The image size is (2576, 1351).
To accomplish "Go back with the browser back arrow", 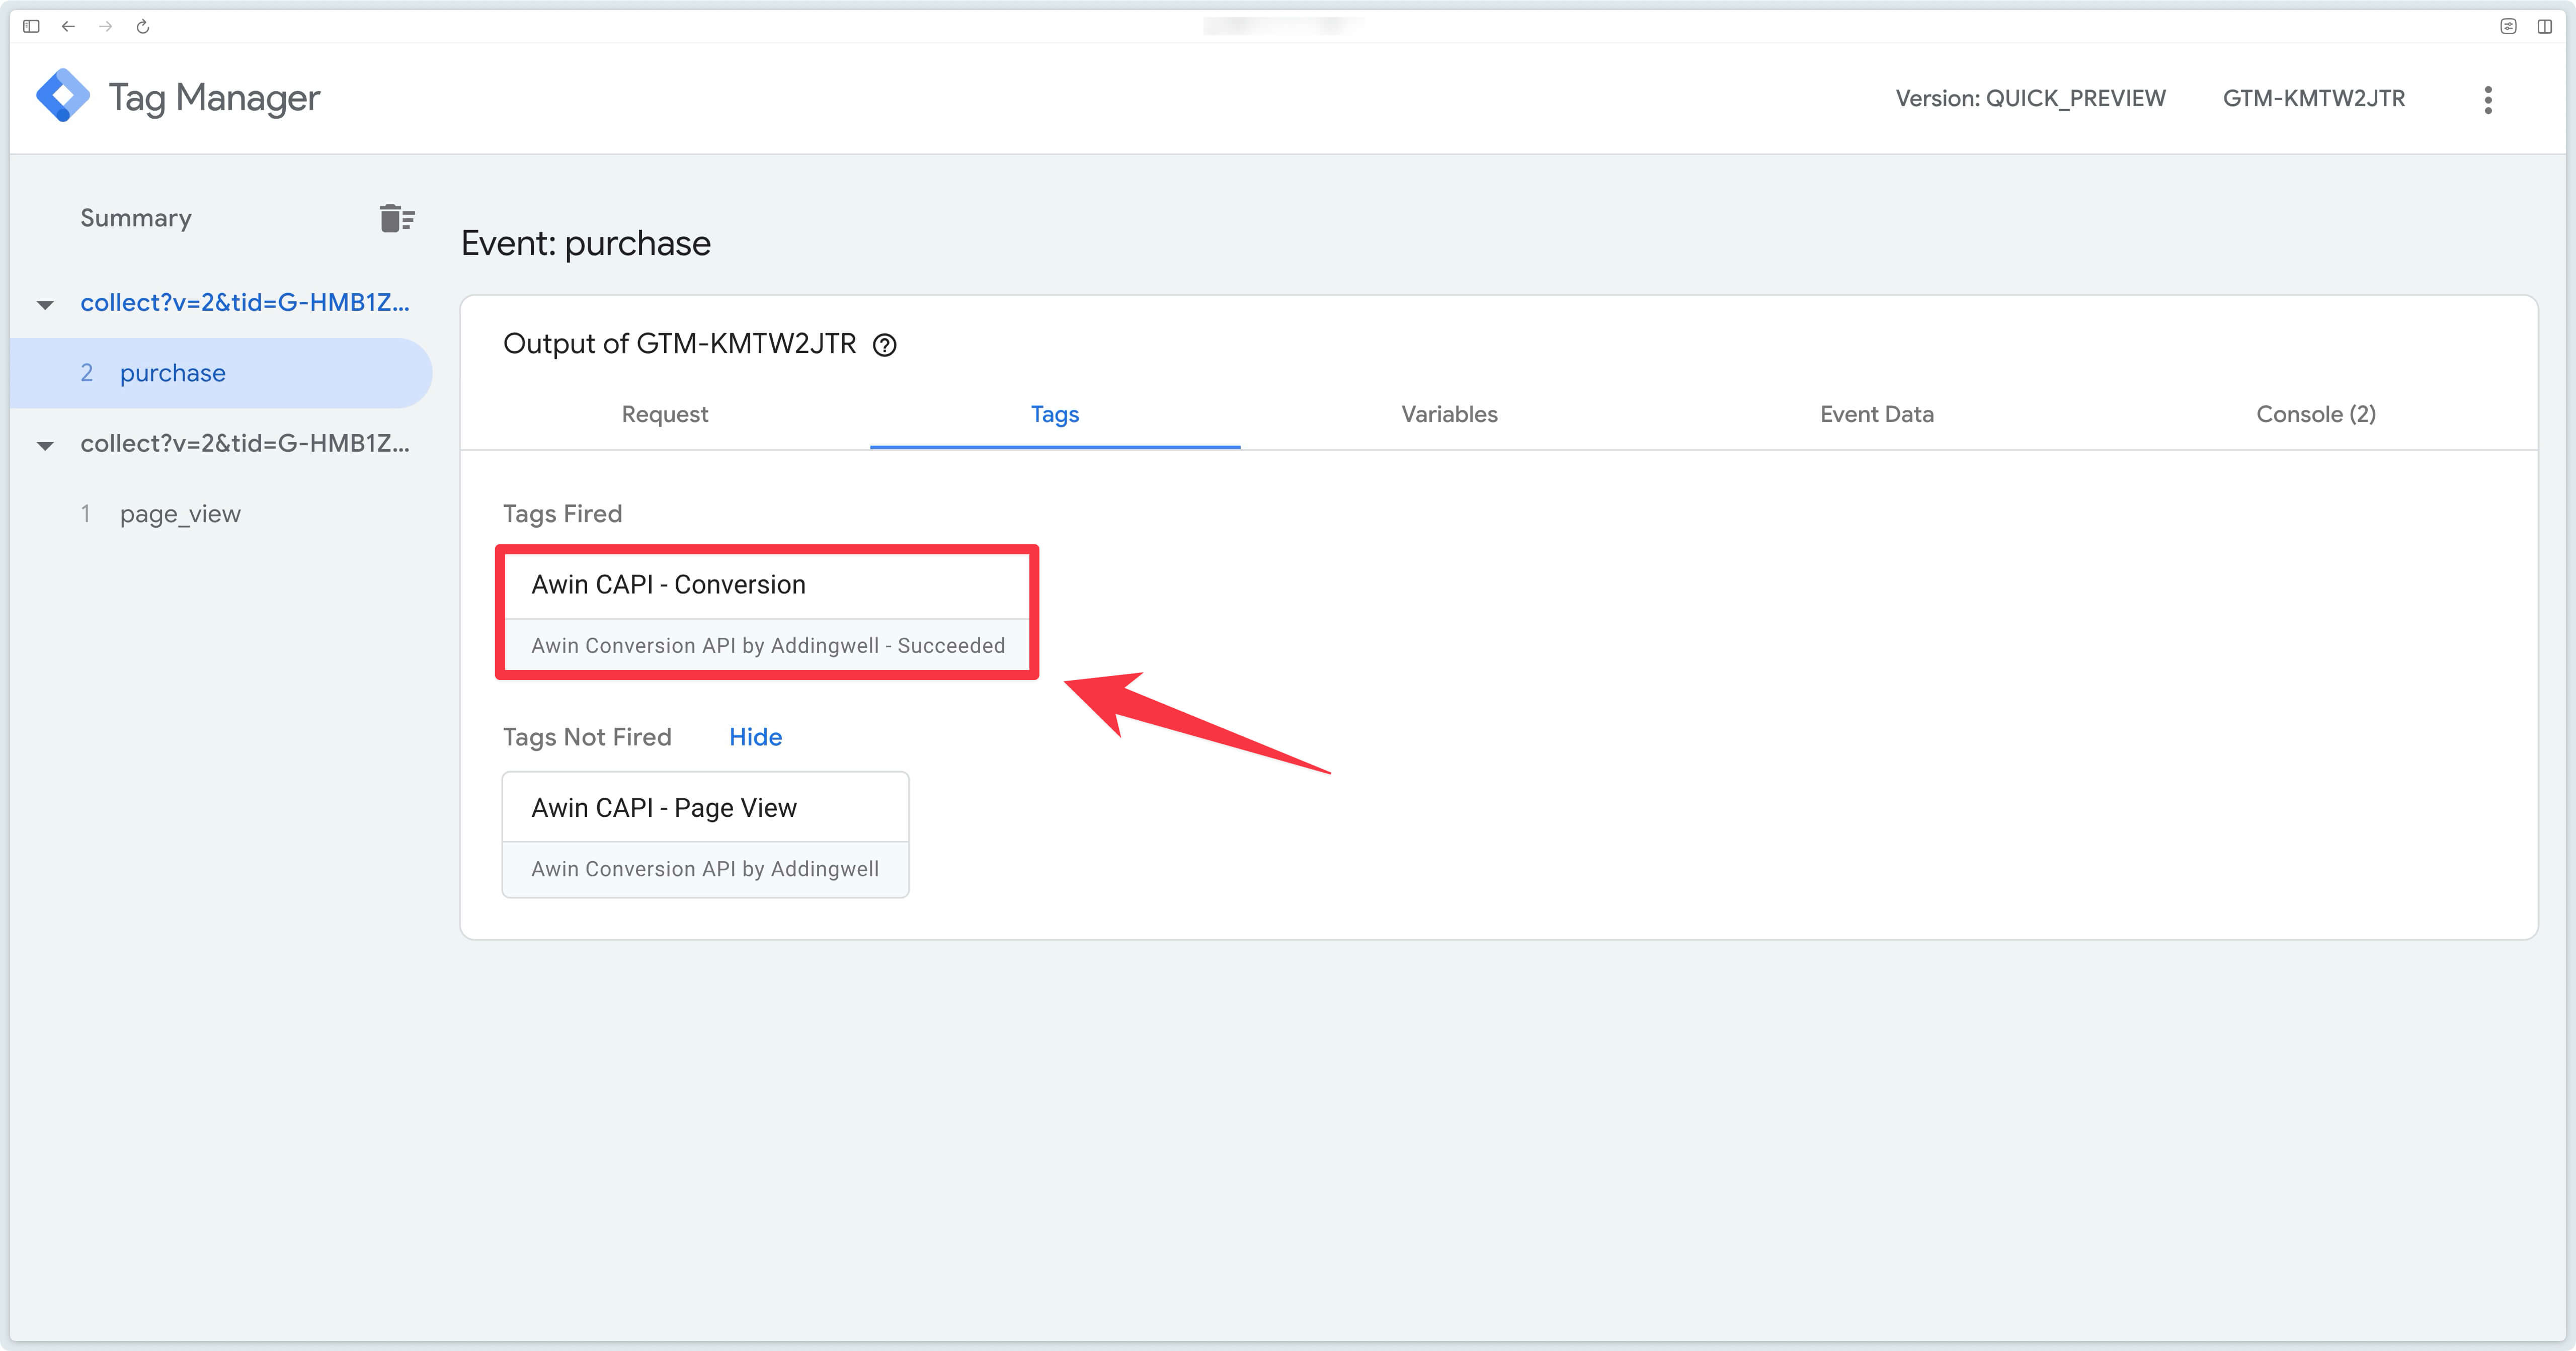I will click(68, 26).
